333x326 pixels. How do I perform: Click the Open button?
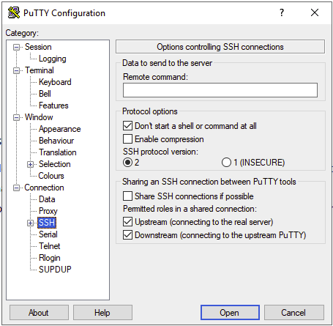point(230,312)
